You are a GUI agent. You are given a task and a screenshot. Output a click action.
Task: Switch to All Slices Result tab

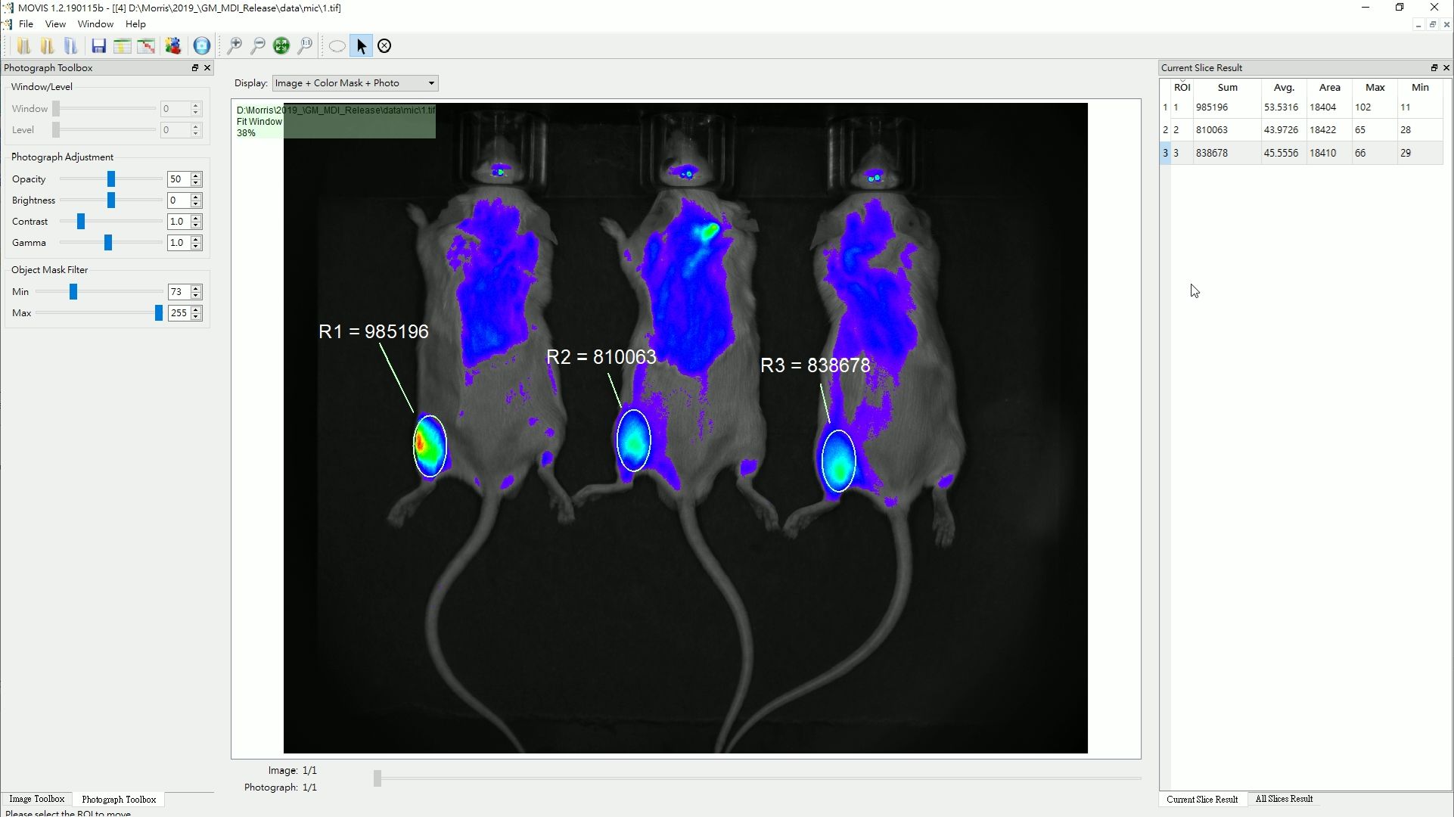point(1284,799)
